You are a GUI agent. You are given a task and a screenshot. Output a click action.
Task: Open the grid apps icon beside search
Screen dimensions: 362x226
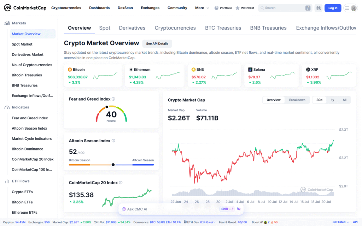click(319, 8)
